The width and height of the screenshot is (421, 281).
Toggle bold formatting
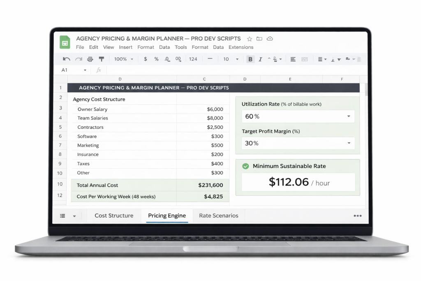250,59
